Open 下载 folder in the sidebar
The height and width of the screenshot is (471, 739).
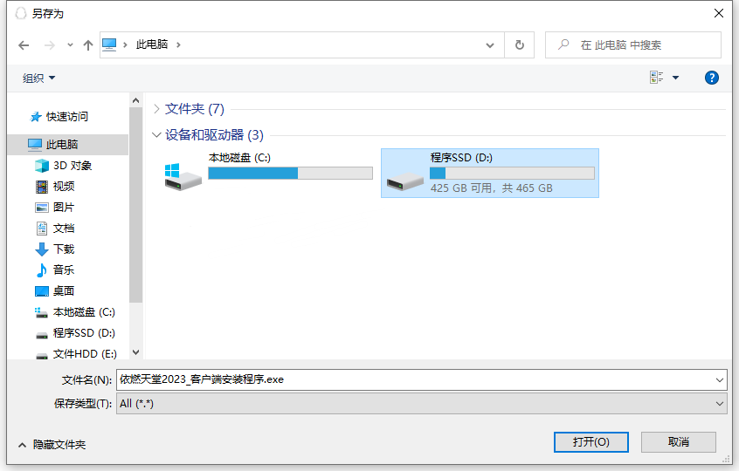63,249
